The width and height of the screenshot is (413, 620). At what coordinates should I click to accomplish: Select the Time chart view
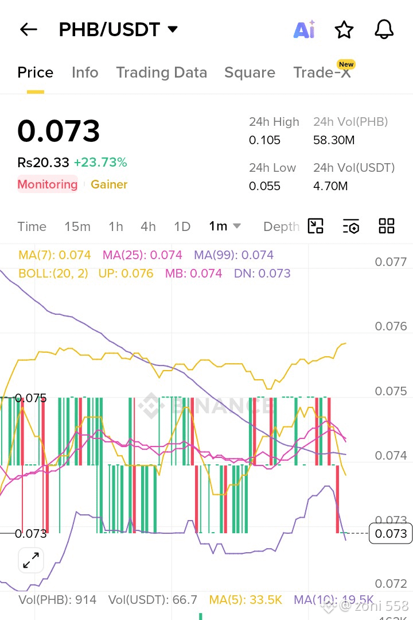32,226
